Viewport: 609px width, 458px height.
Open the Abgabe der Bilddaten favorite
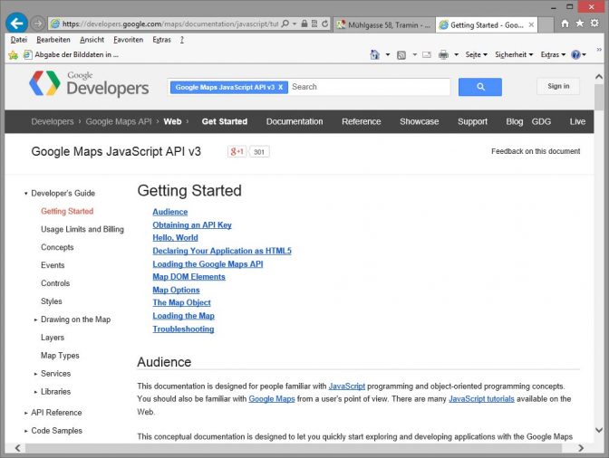click(x=72, y=54)
